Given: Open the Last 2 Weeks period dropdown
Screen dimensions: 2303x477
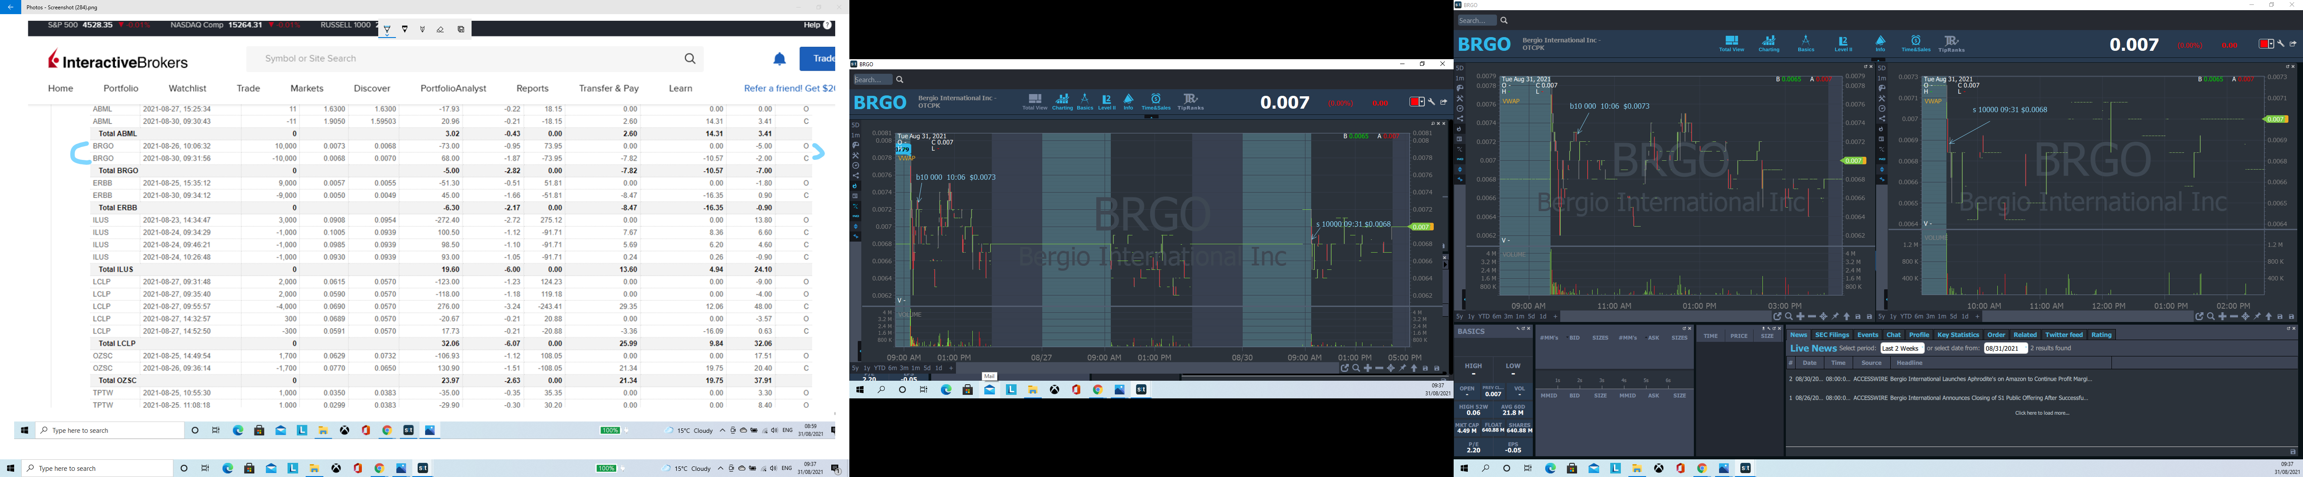Looking at the screenshot, I should (x=1902, y=348).
